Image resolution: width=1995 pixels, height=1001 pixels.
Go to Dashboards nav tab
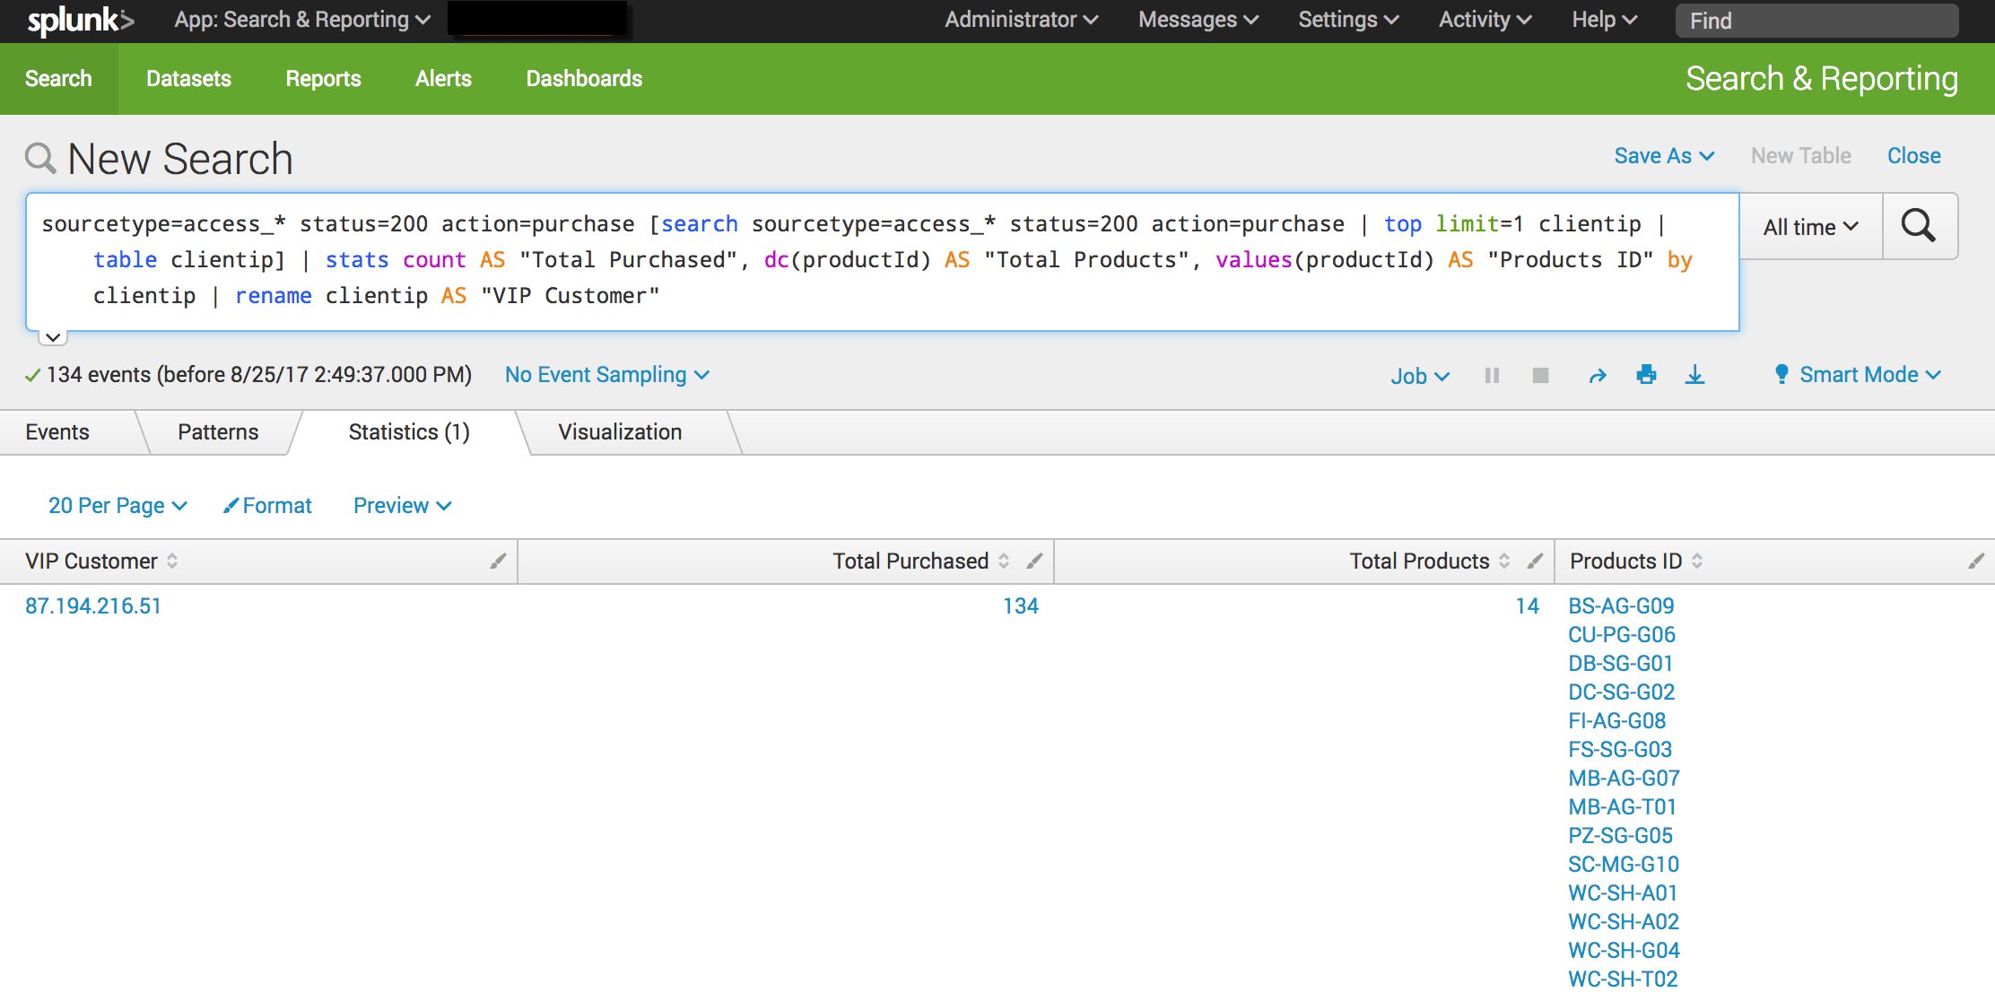[584, 79]
